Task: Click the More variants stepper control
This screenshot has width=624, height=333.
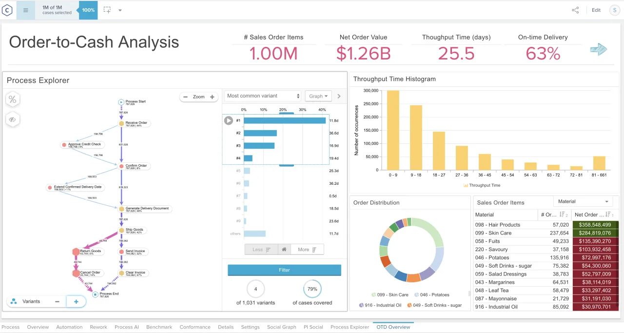Action: pyautogui.click(x=307, y=249)
